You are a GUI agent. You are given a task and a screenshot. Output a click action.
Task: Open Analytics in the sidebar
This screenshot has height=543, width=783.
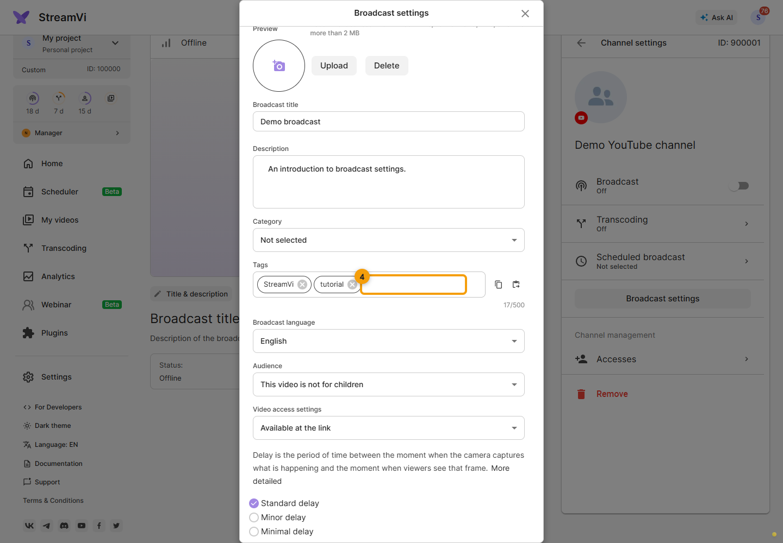coord(72,276)
